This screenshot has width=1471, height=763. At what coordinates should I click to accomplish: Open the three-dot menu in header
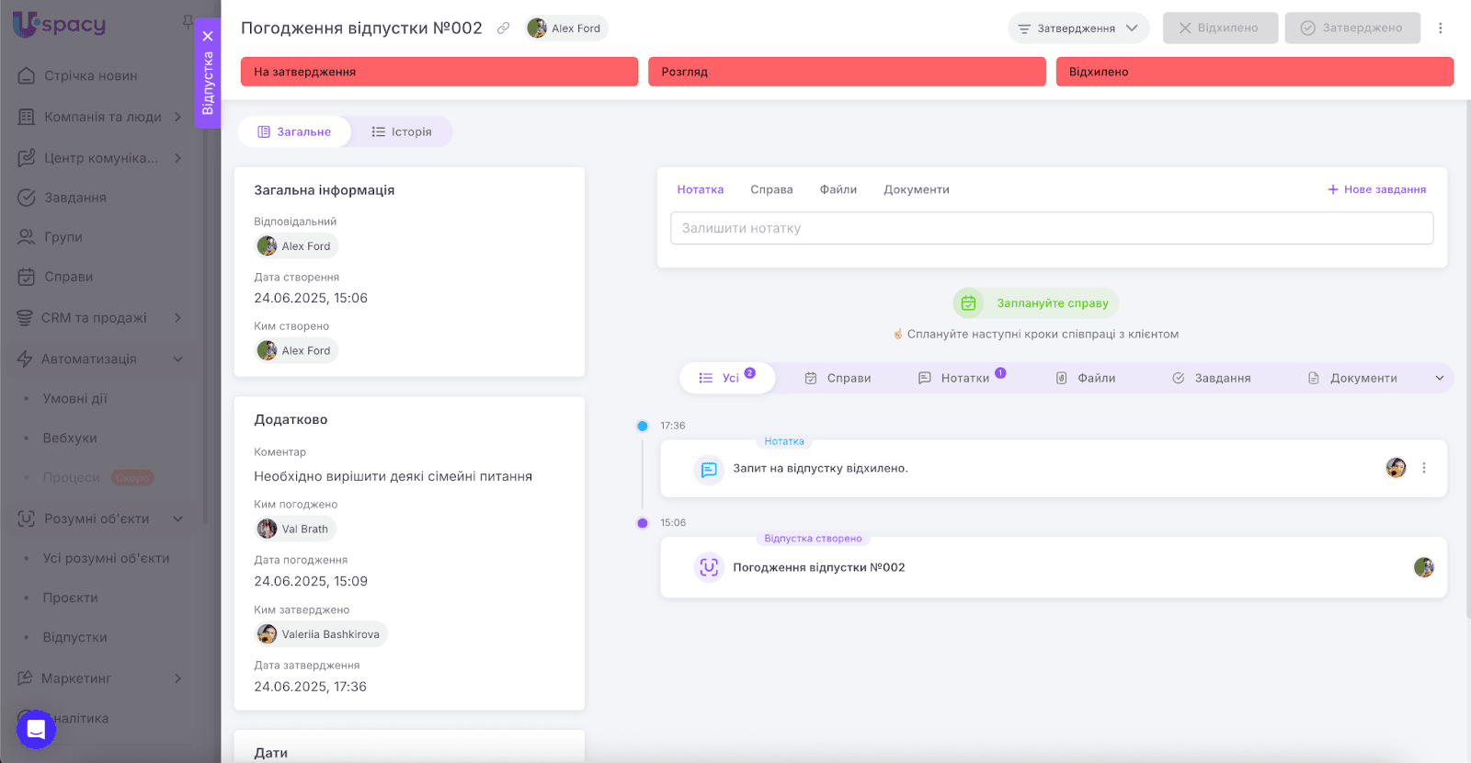[x=1440, y=28]
